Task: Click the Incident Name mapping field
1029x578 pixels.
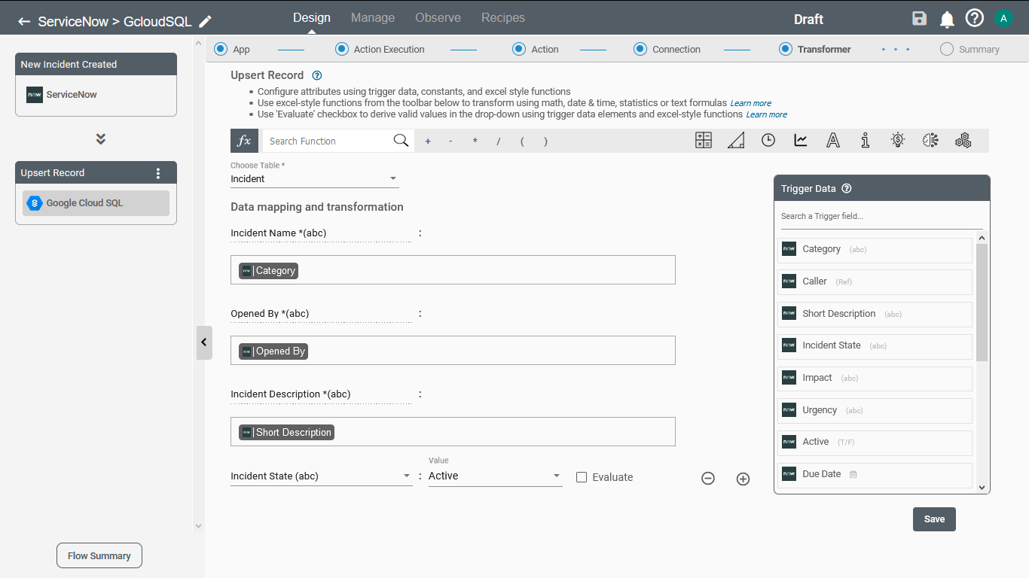Action: [453, 270]
